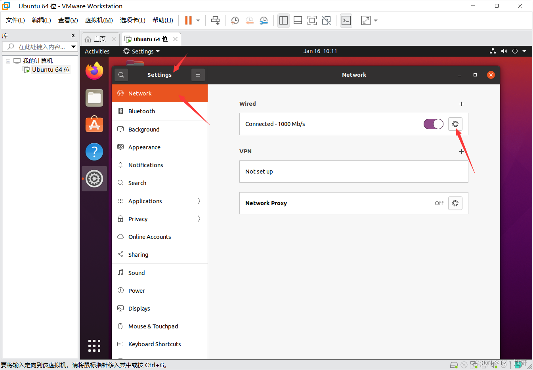The width and height of the screenshot is (533, 370).
Task: Open the 帮助(H) menu
Action: coord(163,20)
